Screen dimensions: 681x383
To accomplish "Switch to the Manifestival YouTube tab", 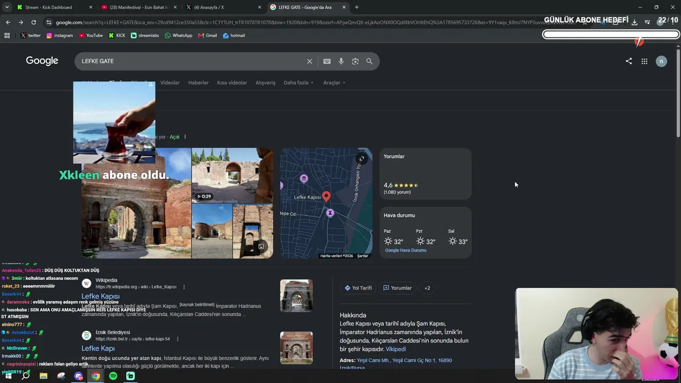I will pyautogui.click(x=138, y=7).
